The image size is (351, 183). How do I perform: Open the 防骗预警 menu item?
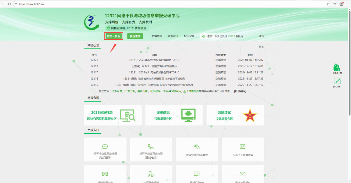[157, 36]
